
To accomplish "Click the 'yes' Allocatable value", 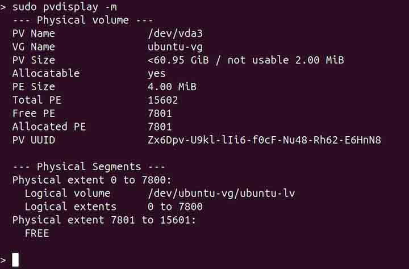I will click(x=157, y=73).
